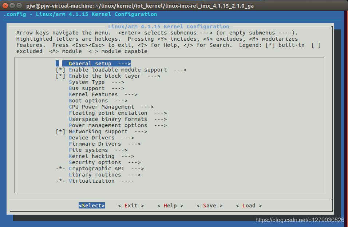
Task: Toggle the Networking support checkbox
Action: click(x=60, y=131)
